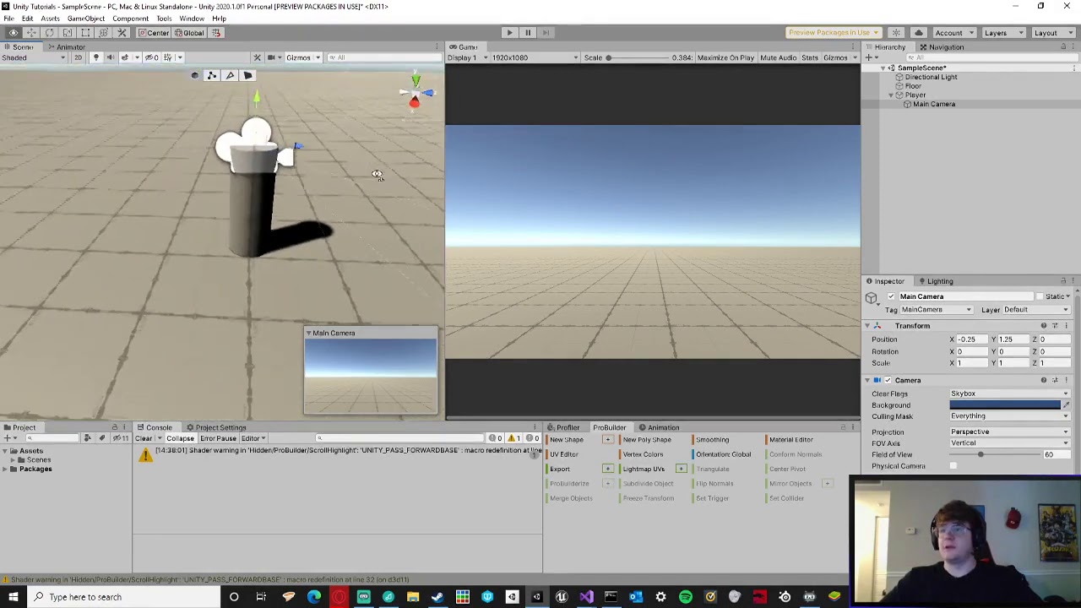Toggle Error Pause in the Console

(218, 438)
